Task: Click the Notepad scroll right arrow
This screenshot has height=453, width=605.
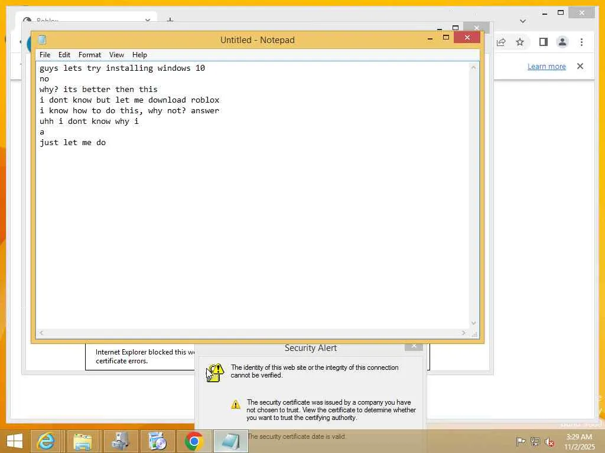Action: point(463,333)
